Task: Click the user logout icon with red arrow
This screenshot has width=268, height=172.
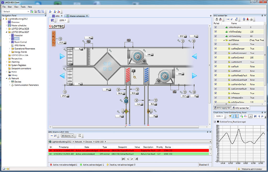Action: point(59,11)
